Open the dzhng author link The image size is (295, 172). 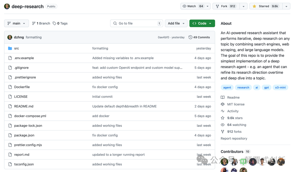[19, 37]
